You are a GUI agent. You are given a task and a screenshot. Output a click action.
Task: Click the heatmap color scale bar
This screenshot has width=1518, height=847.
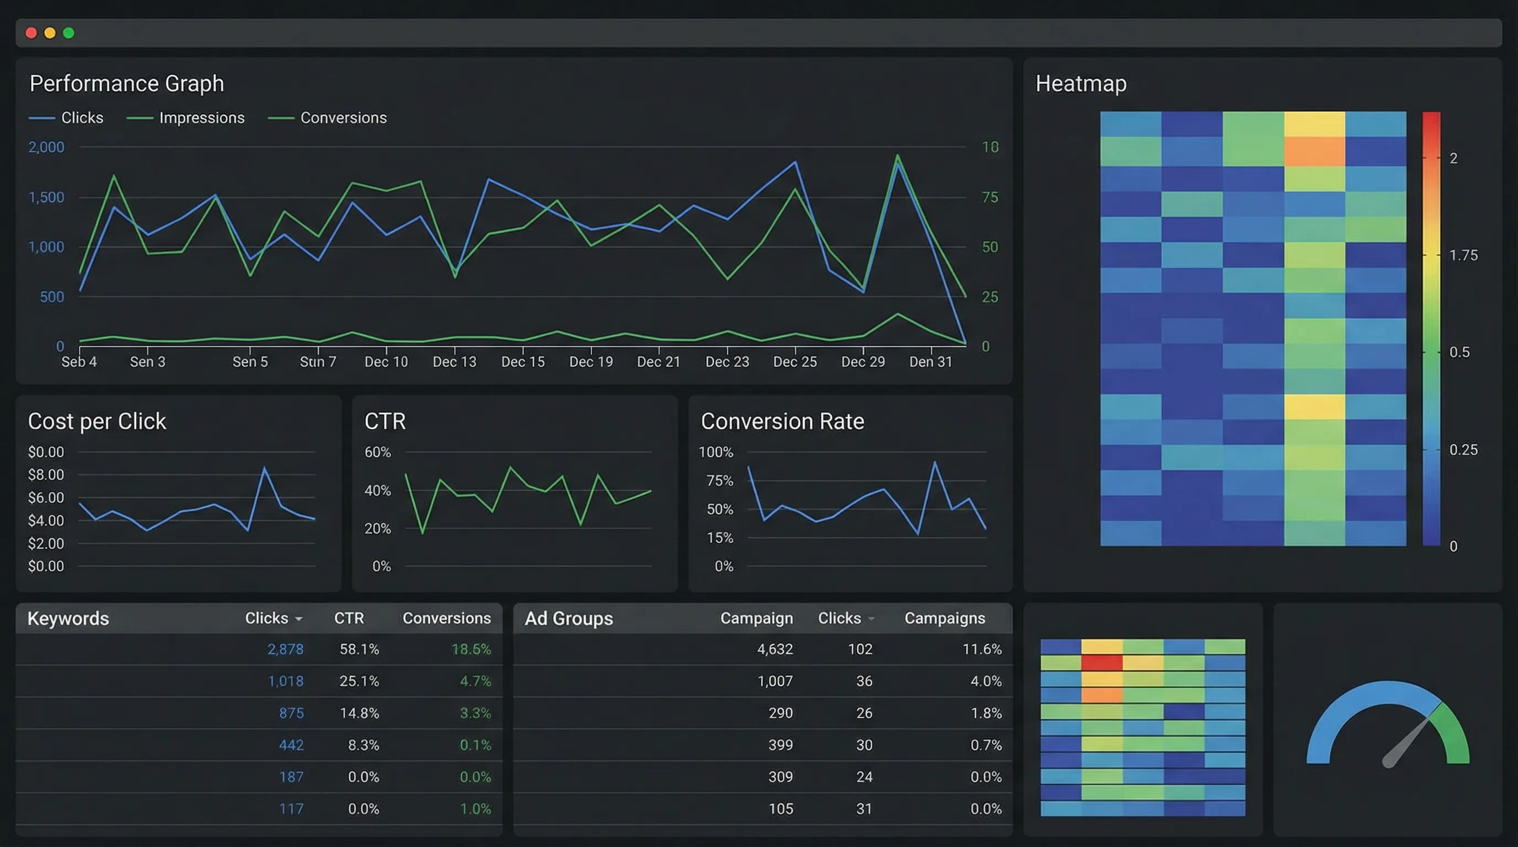tap(1431, 329)
